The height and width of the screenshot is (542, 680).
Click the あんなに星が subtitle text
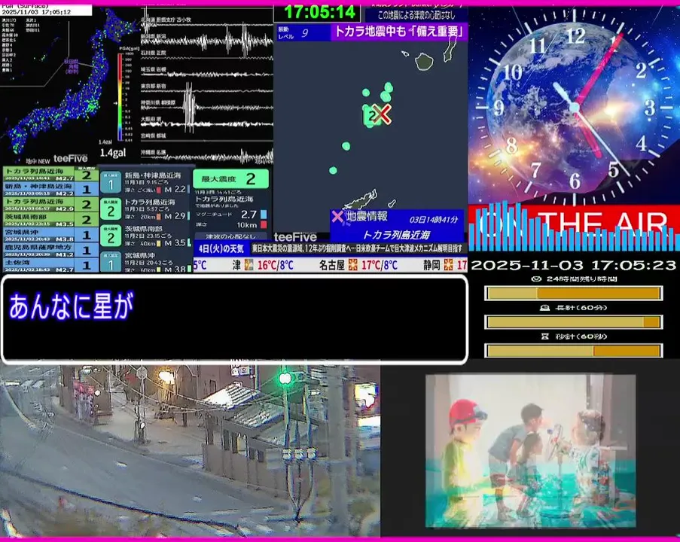click(71, 306)
